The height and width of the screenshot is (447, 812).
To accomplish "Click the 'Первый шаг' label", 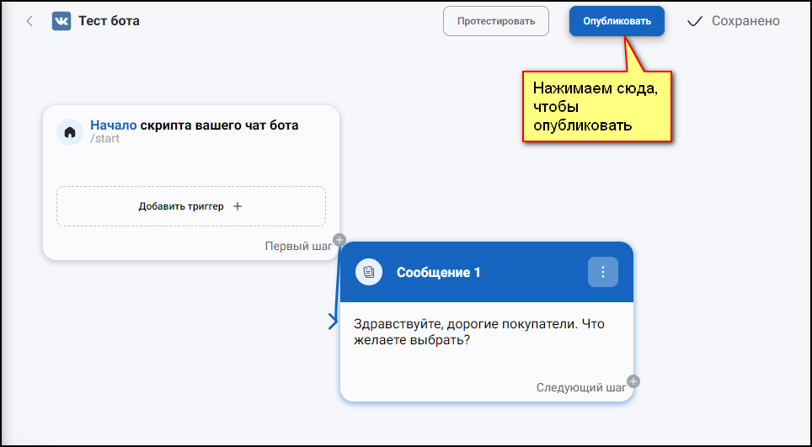I will click(x=298, y=247).
